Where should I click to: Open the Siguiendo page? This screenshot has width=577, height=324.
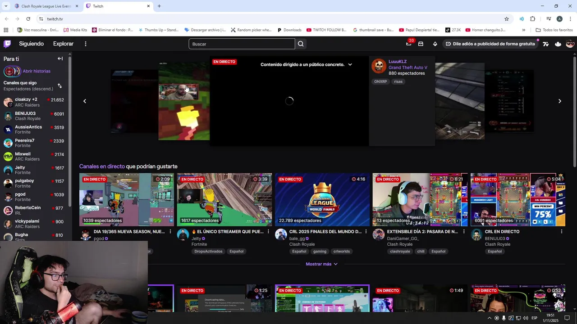(x=32, y=44)
